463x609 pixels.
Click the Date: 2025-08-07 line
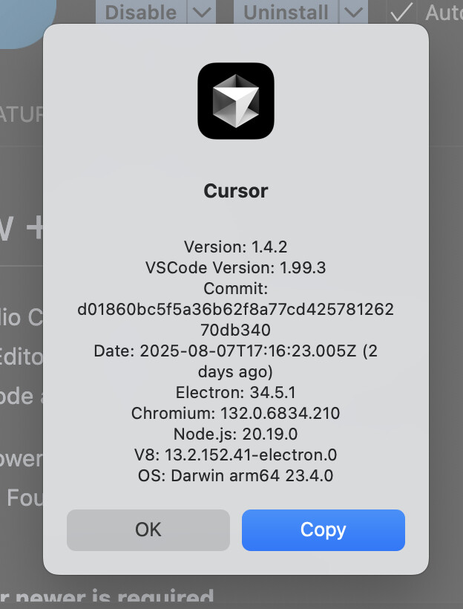[x=235, y=361]
